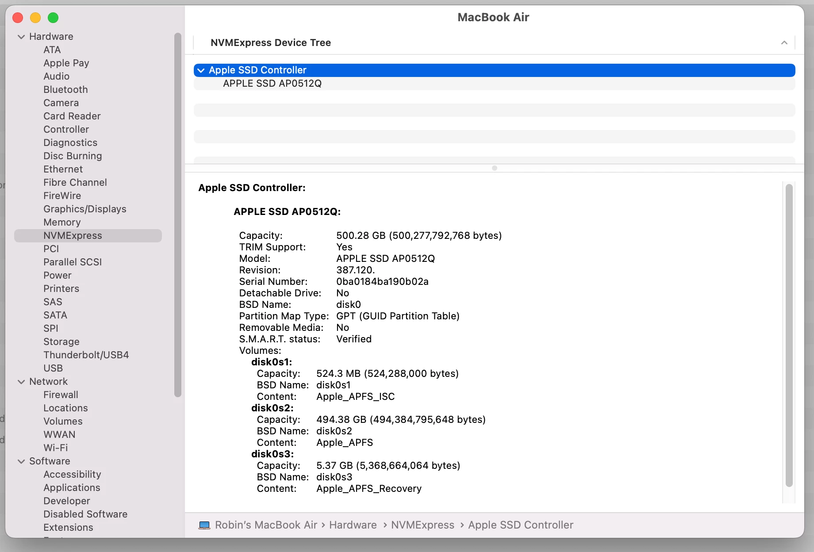This screenshot has width=814, height=552.
Task: Click the MacBook laptop icon in path bar
Action: point(204,525)
